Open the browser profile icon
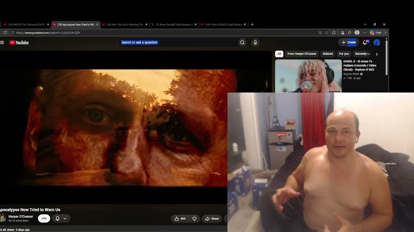Viewport: 414px width, 232px height. tap(357, 33)
